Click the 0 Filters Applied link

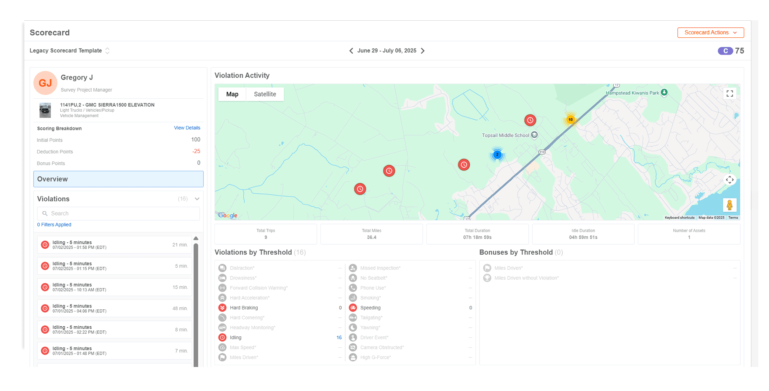click(54, 225)
